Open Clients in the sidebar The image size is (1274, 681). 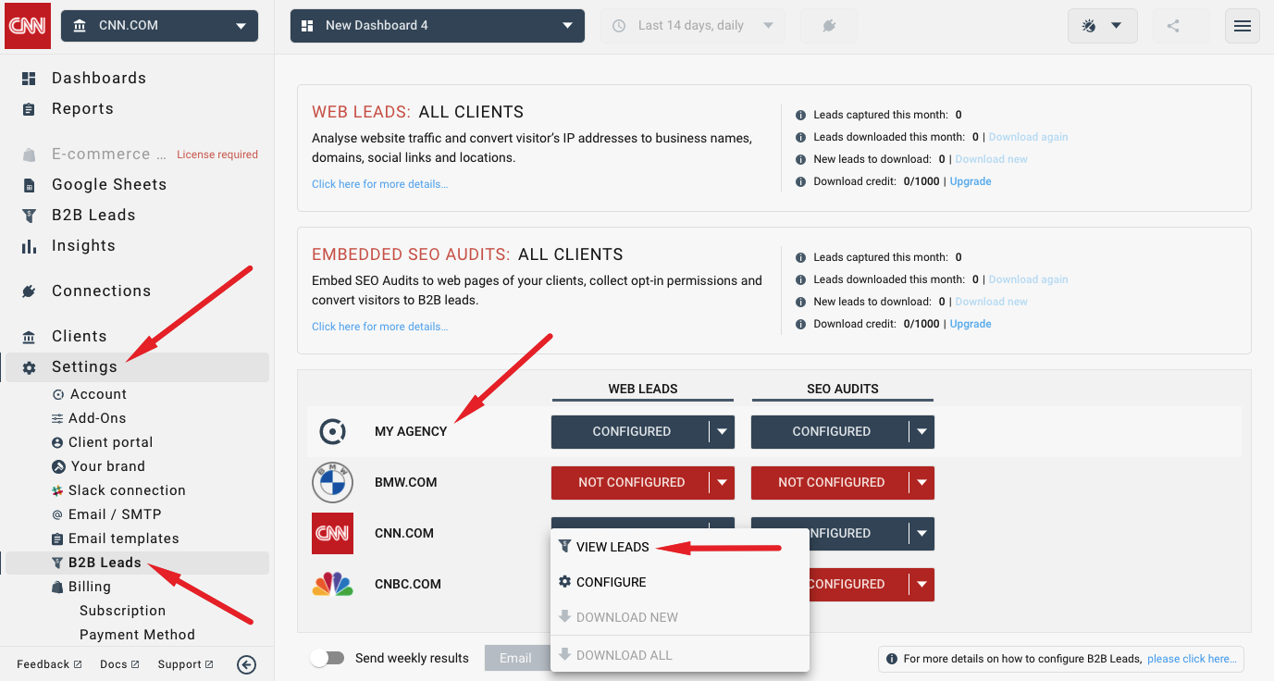pos(79,336)
